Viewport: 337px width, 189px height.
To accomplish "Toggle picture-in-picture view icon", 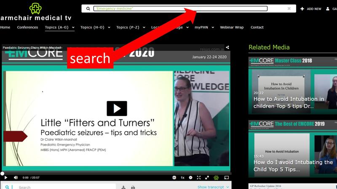I will (227, 177).
